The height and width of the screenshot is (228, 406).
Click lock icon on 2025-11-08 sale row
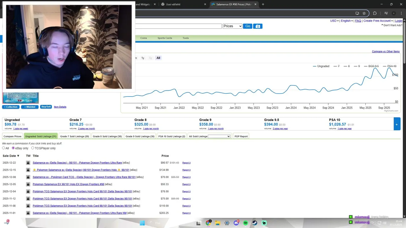[28, 206]
